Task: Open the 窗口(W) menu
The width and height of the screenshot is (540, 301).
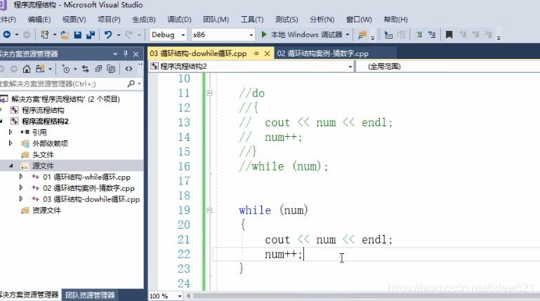Action: coord(359,19)
